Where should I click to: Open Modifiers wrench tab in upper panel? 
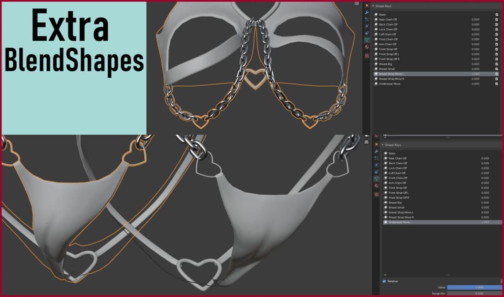pyautogui.click(x=367, y=12)
